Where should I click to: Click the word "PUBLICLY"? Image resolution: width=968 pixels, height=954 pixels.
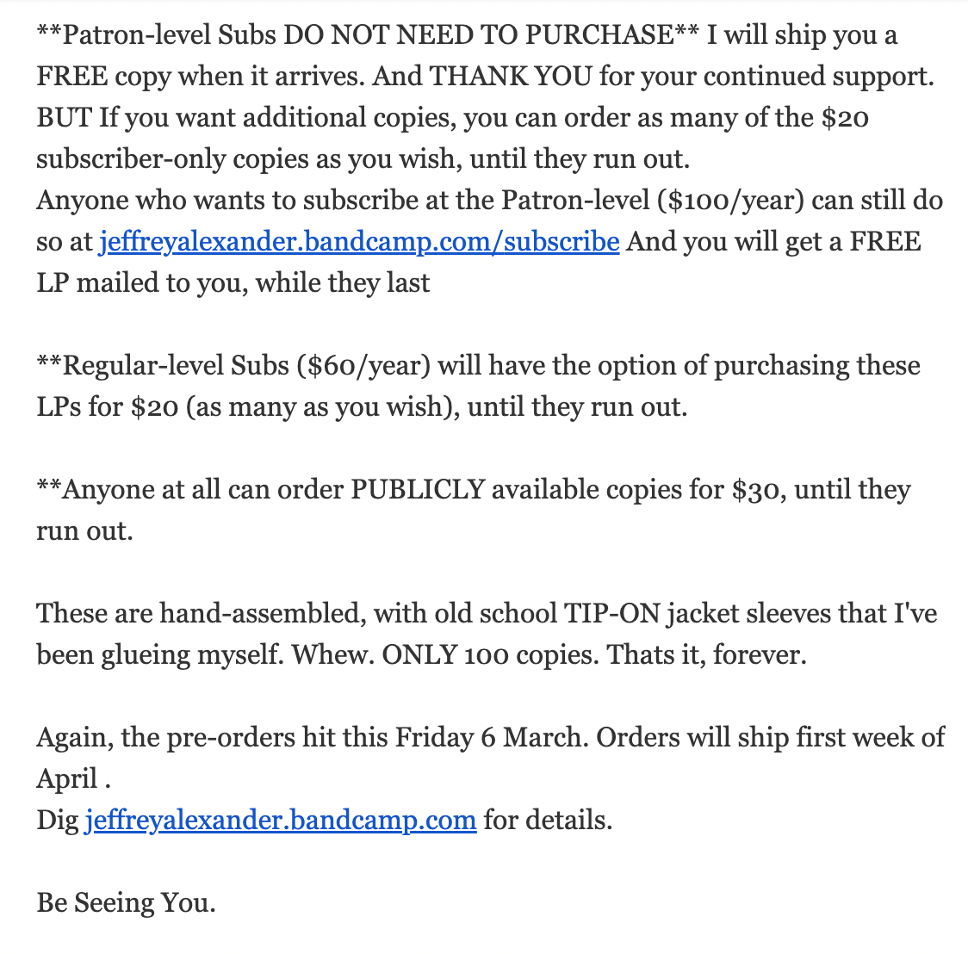417,490
